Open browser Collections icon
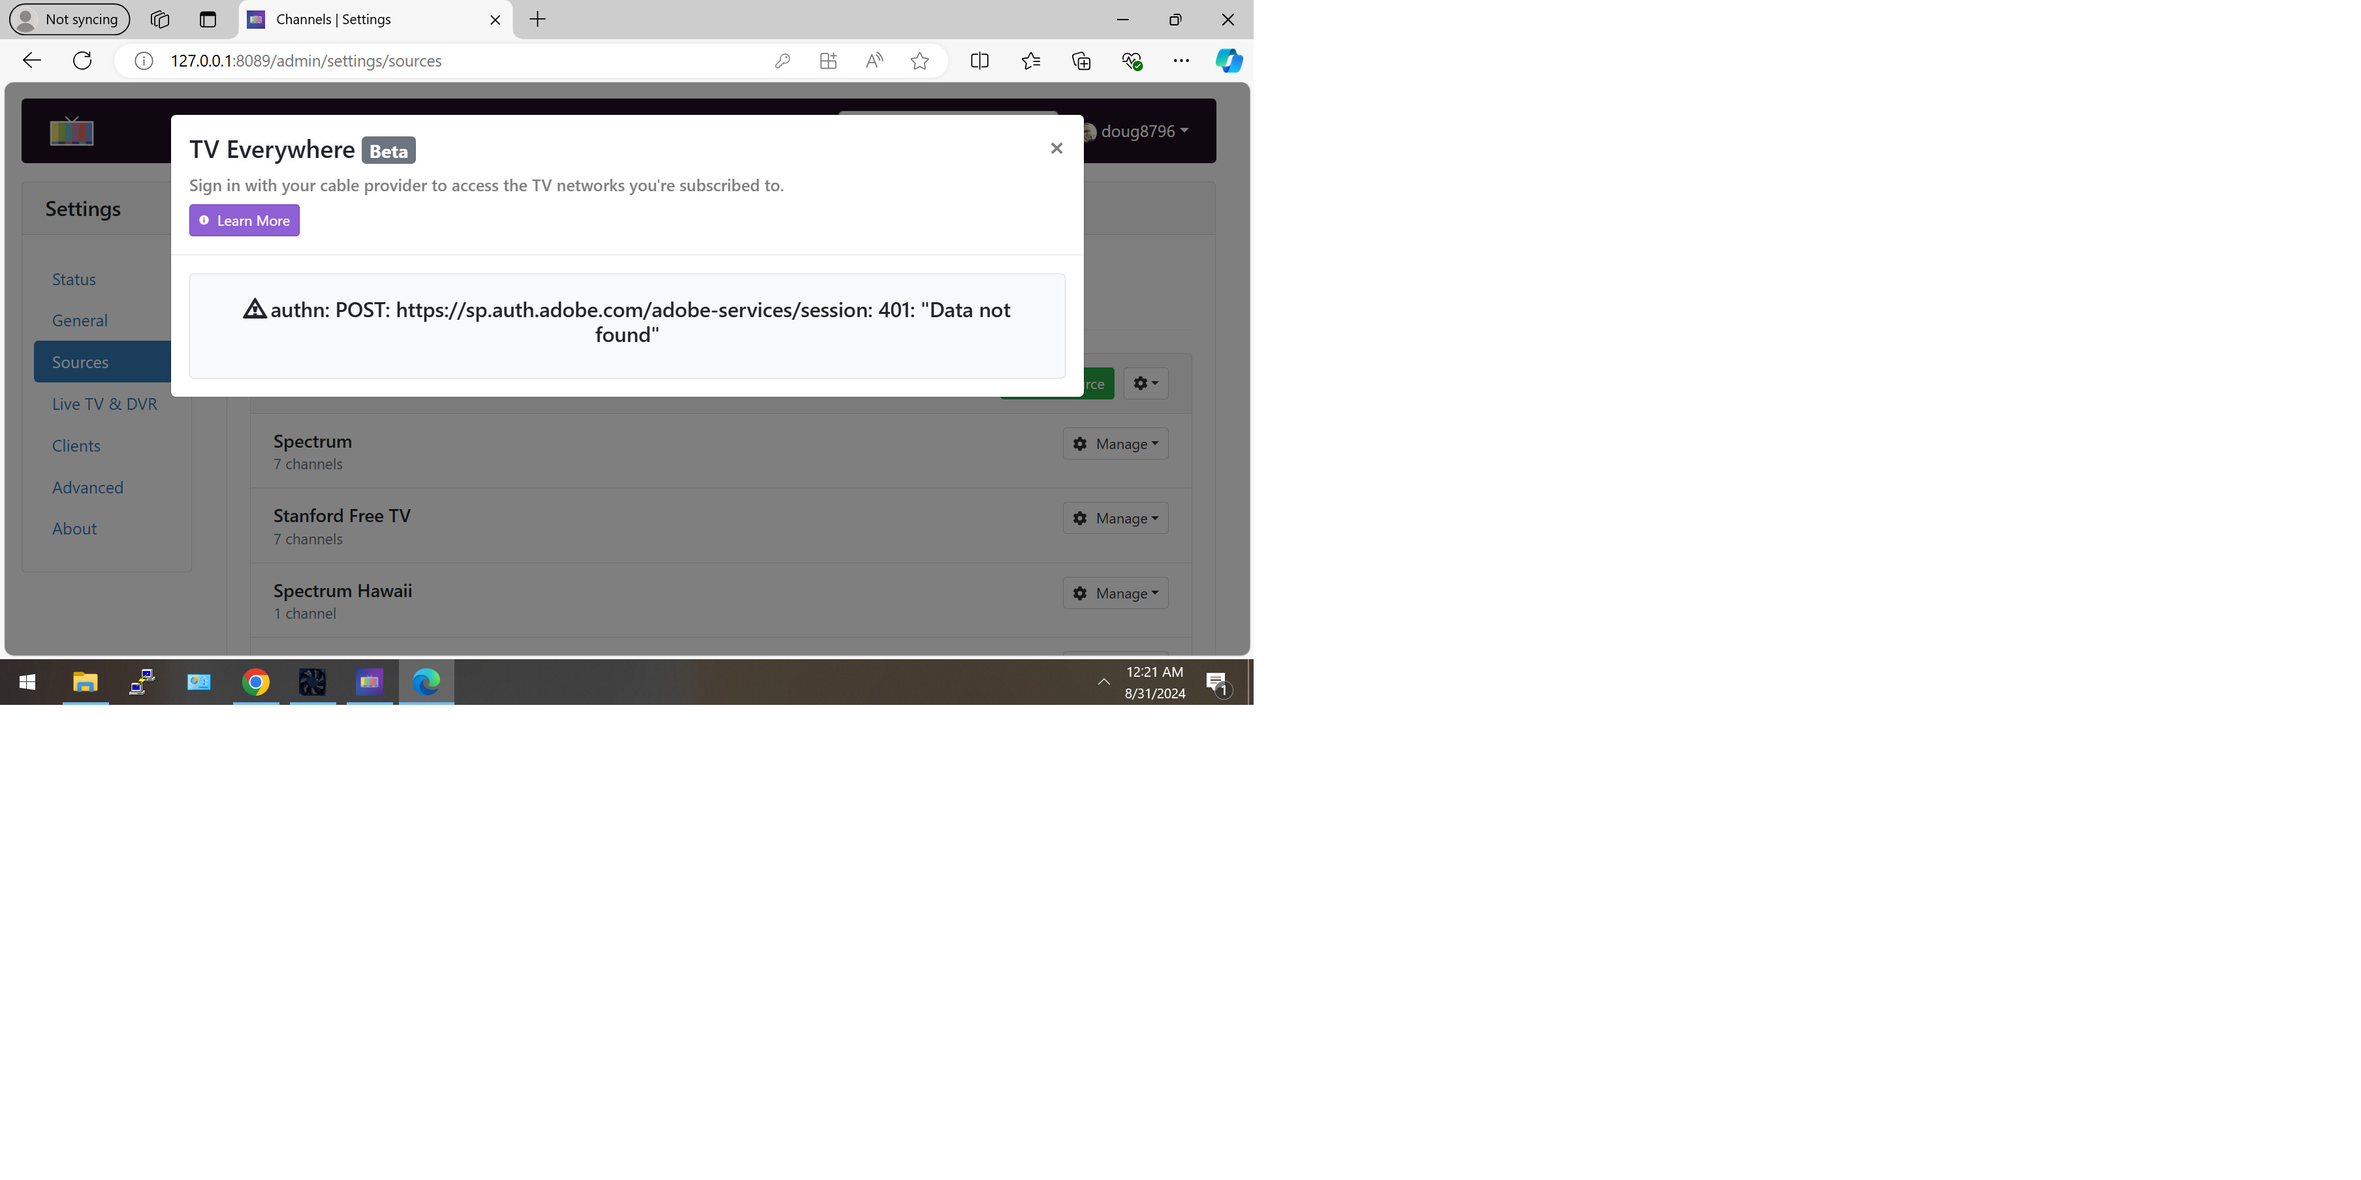Viewport: 2361px width, 1180px height. click(x=1081, y=61)
